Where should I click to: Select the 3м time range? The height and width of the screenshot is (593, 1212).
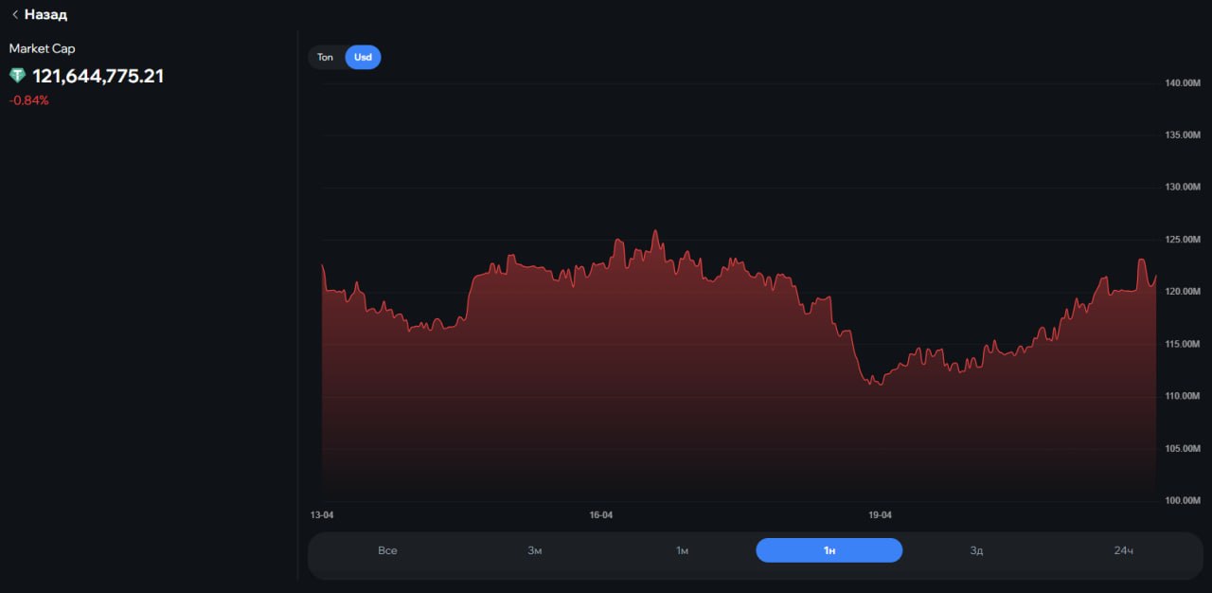[535, 550]
